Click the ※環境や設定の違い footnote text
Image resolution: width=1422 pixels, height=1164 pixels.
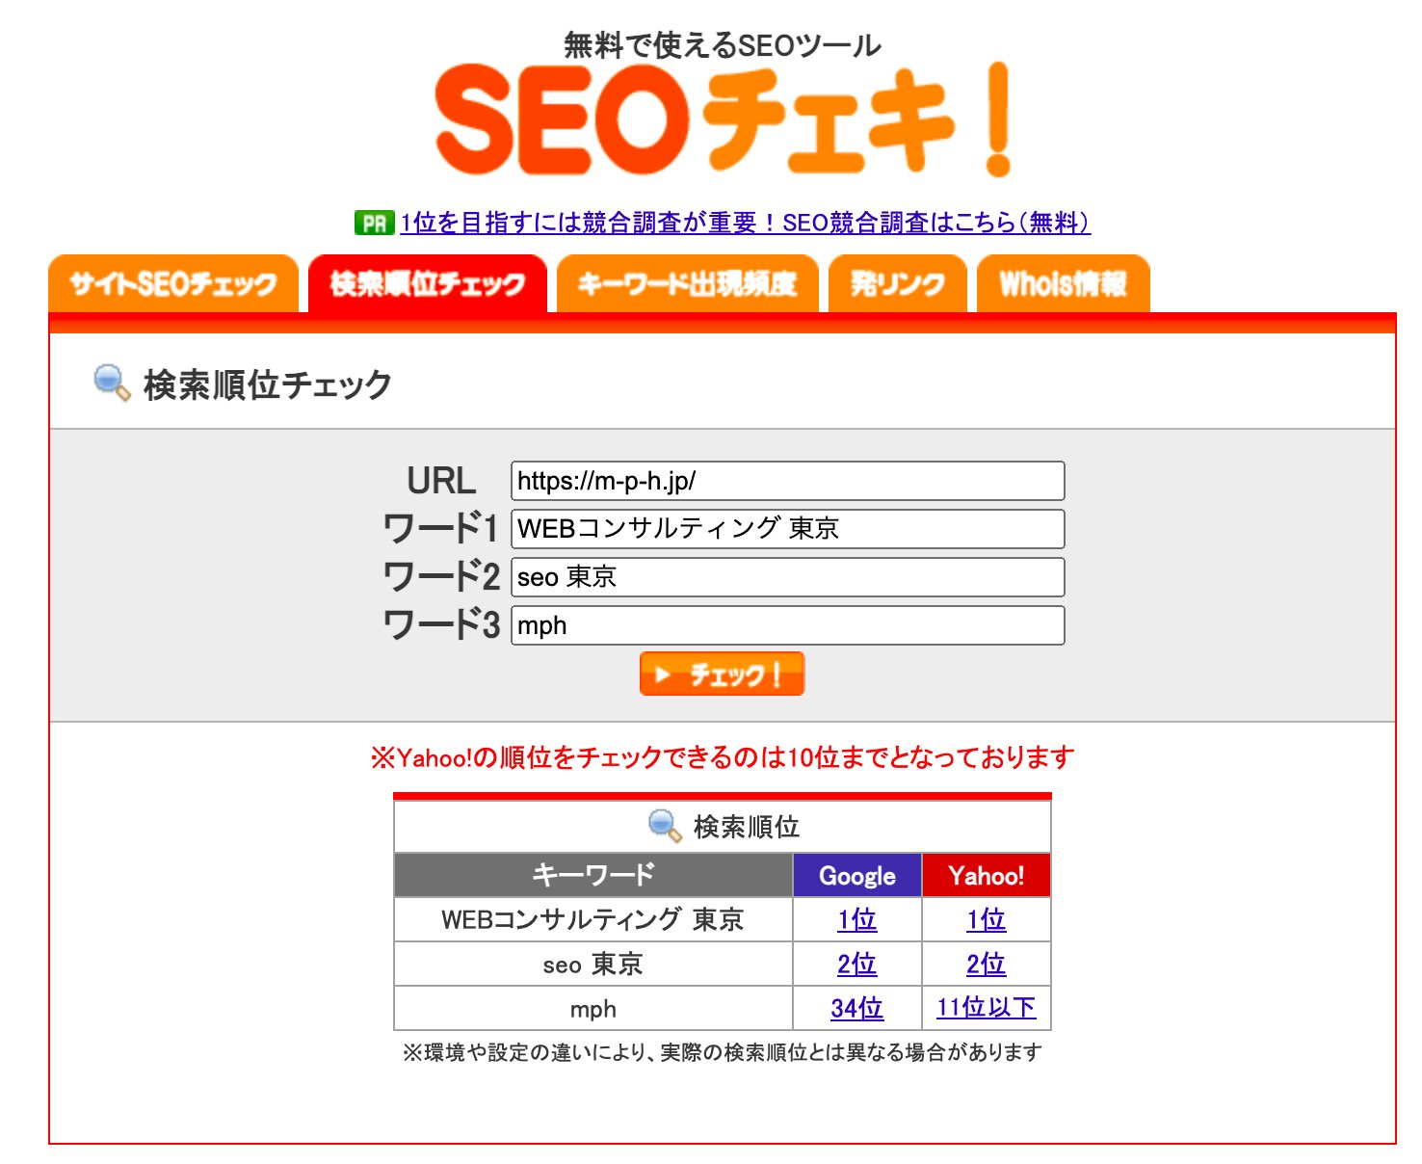click(x=723, y=1052)
